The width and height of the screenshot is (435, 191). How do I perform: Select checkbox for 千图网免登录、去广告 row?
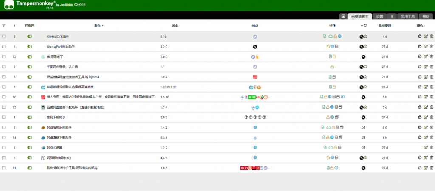click(3, 67)
